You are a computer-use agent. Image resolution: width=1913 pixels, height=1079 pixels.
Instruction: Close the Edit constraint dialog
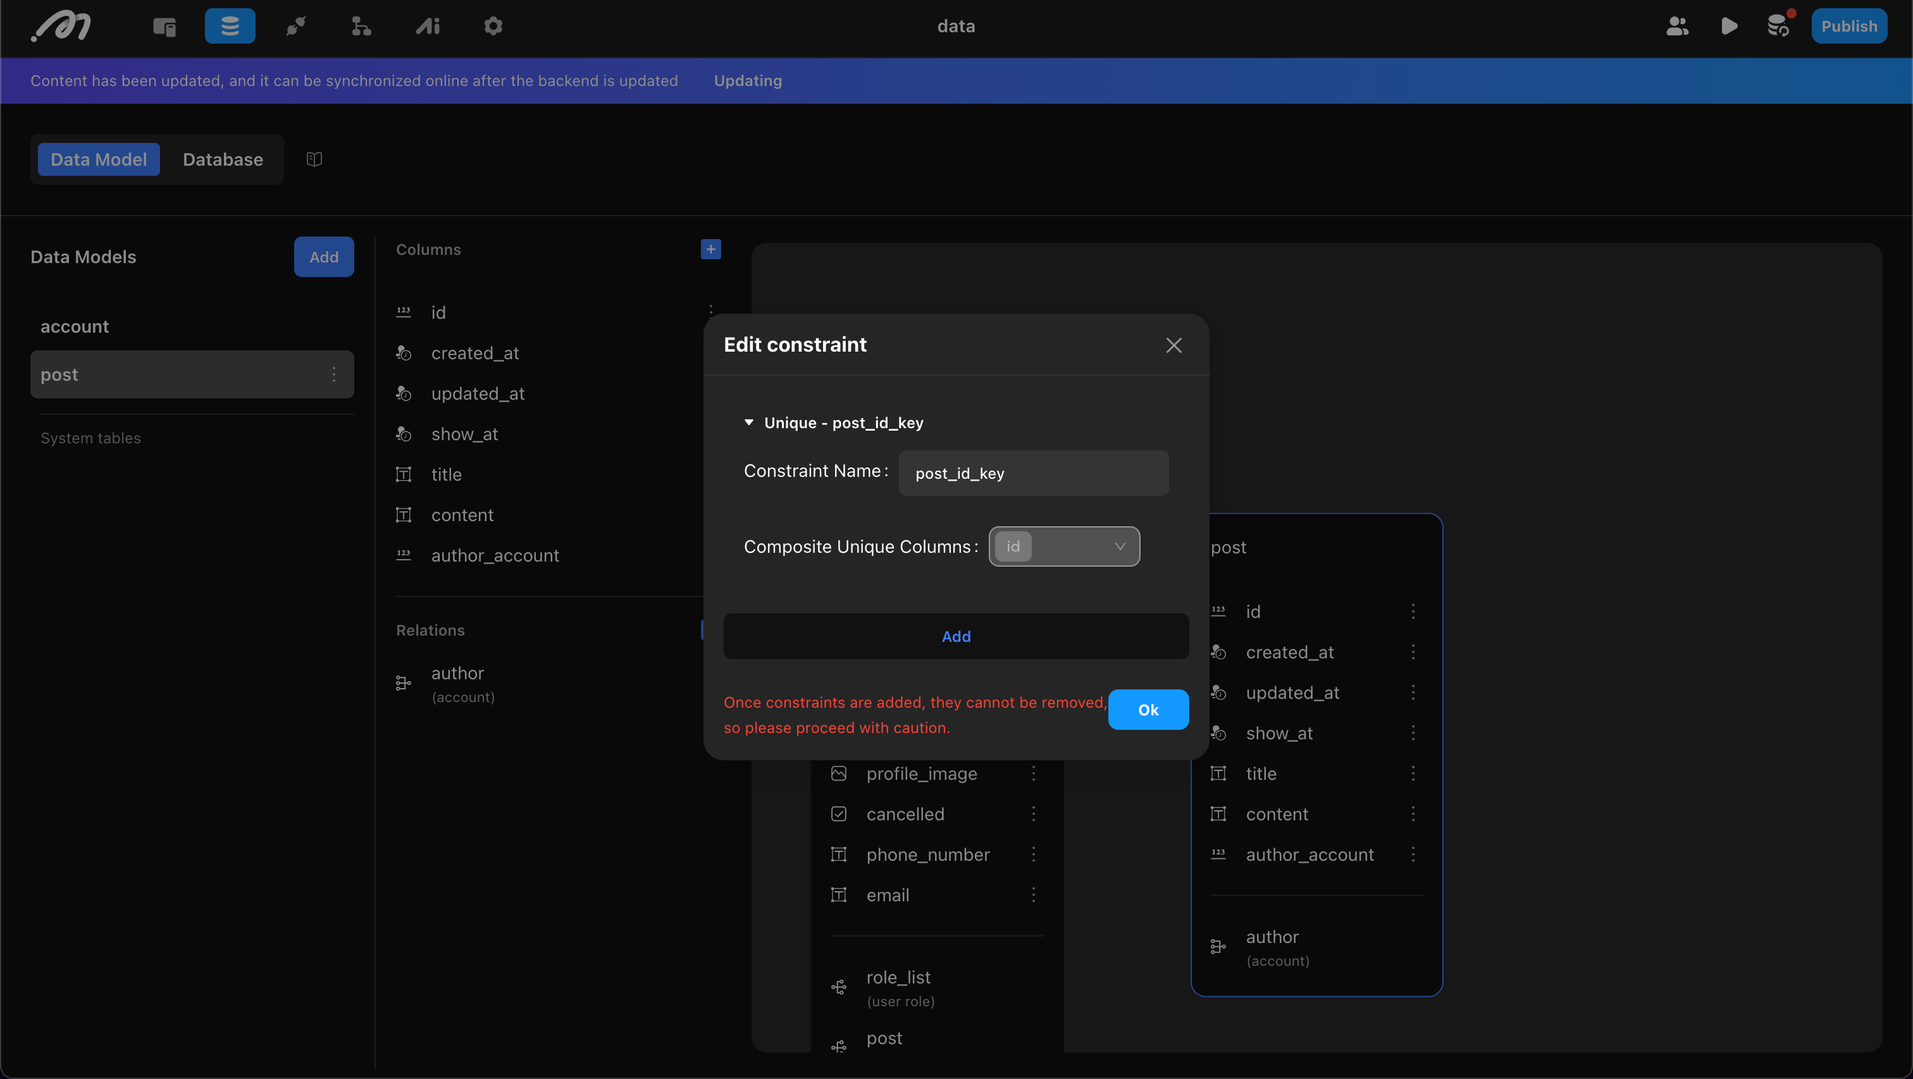coord(1173,345)
